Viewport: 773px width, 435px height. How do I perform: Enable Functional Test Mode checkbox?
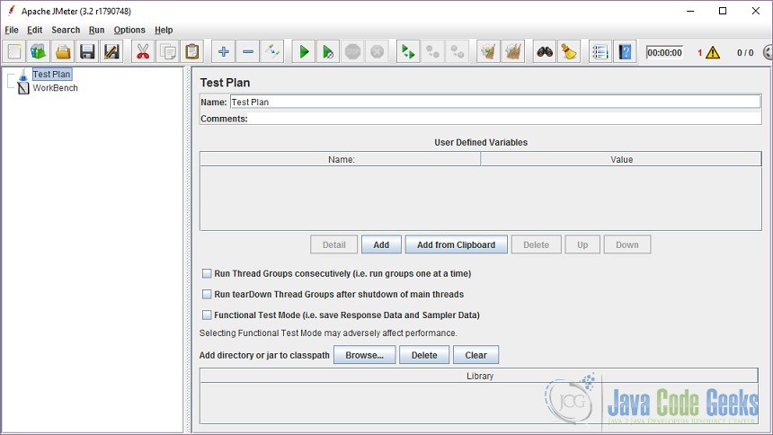207,315
